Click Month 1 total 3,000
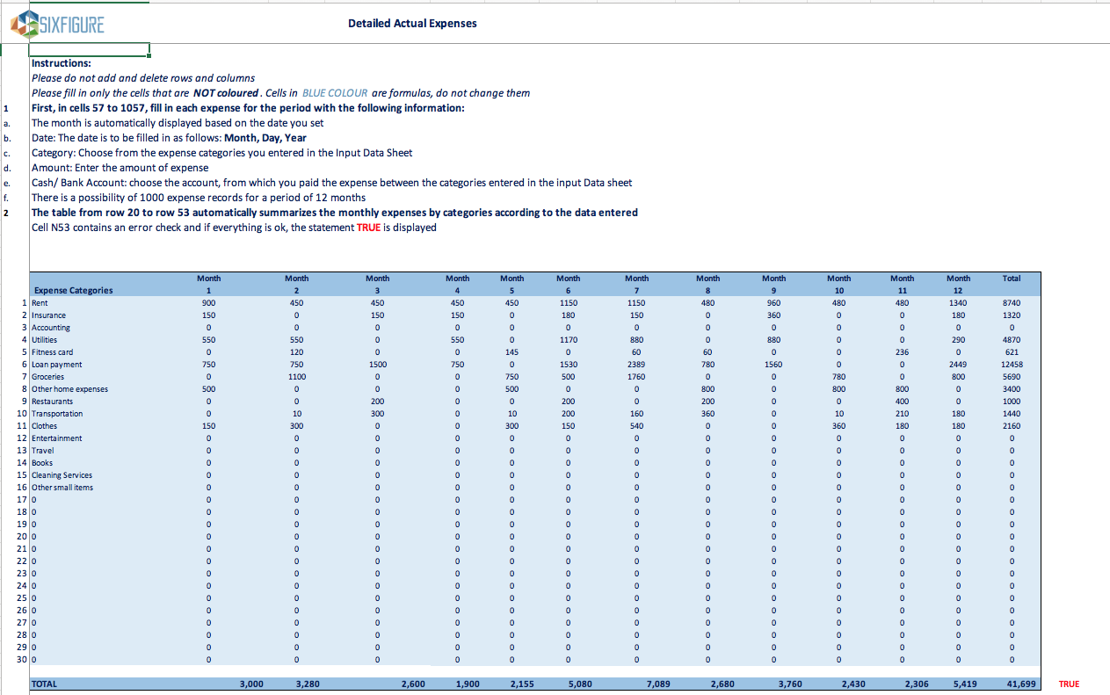 pos(251,684)
